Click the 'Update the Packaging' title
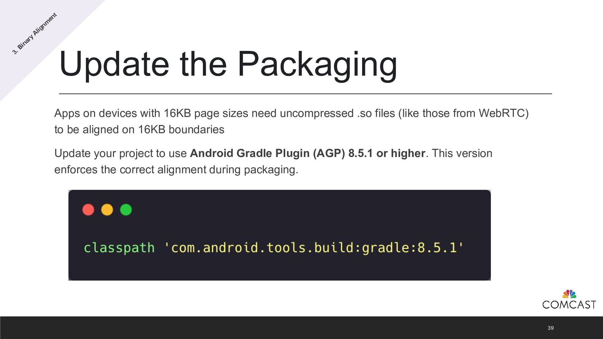603x339 pixels. [x=228, y=64]
